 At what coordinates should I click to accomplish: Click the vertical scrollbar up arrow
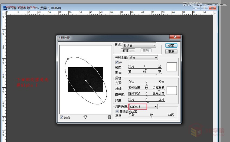coord(215,13)
